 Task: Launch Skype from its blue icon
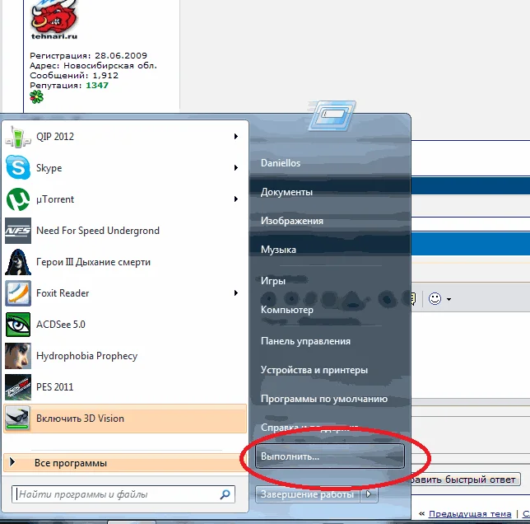pyautogui.click(x=18, y=167)
